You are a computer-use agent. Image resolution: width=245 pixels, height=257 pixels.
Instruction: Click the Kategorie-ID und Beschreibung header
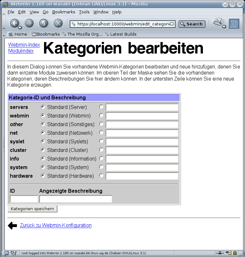94,98
